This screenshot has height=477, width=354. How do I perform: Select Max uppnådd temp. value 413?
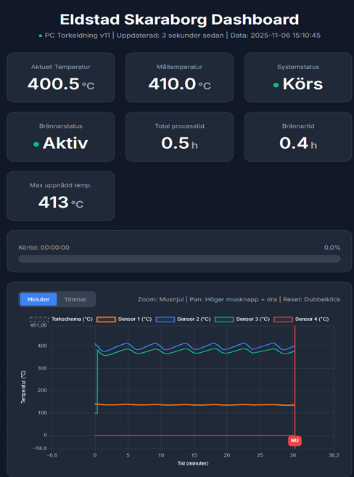(53, 202)
